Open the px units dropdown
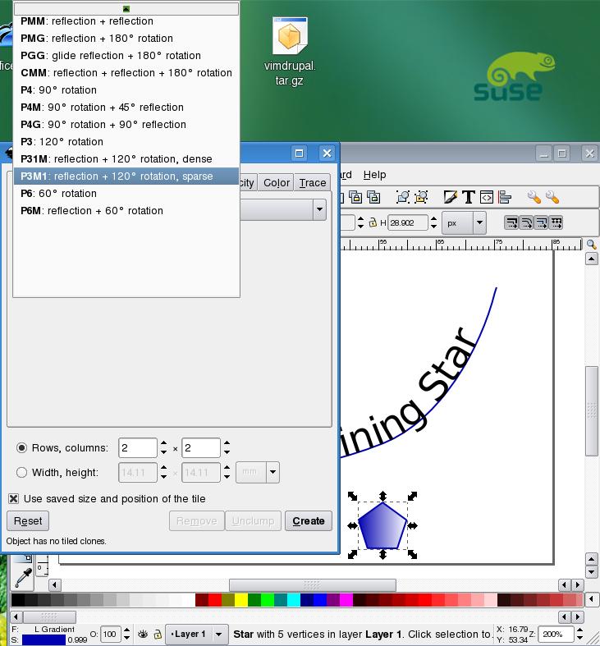The width and height of the screenshot is (600, 646). [x=464, y=222]
